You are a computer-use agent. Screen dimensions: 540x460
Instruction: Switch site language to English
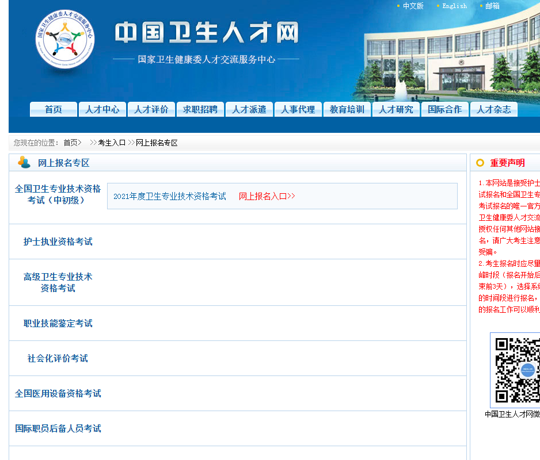pyautogui.click(x=455, y=6)
